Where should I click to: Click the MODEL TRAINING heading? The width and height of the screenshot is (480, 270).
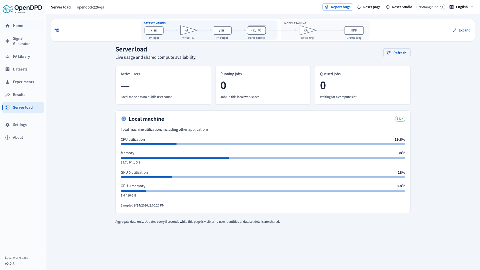pos(295,23)
